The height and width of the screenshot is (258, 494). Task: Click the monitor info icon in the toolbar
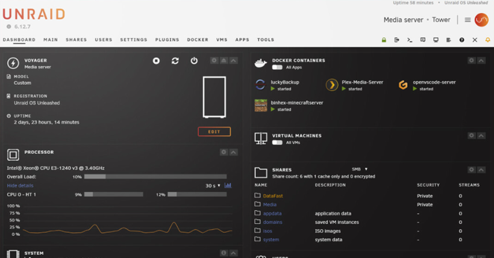pyautogui.click(x=436, y=40)
